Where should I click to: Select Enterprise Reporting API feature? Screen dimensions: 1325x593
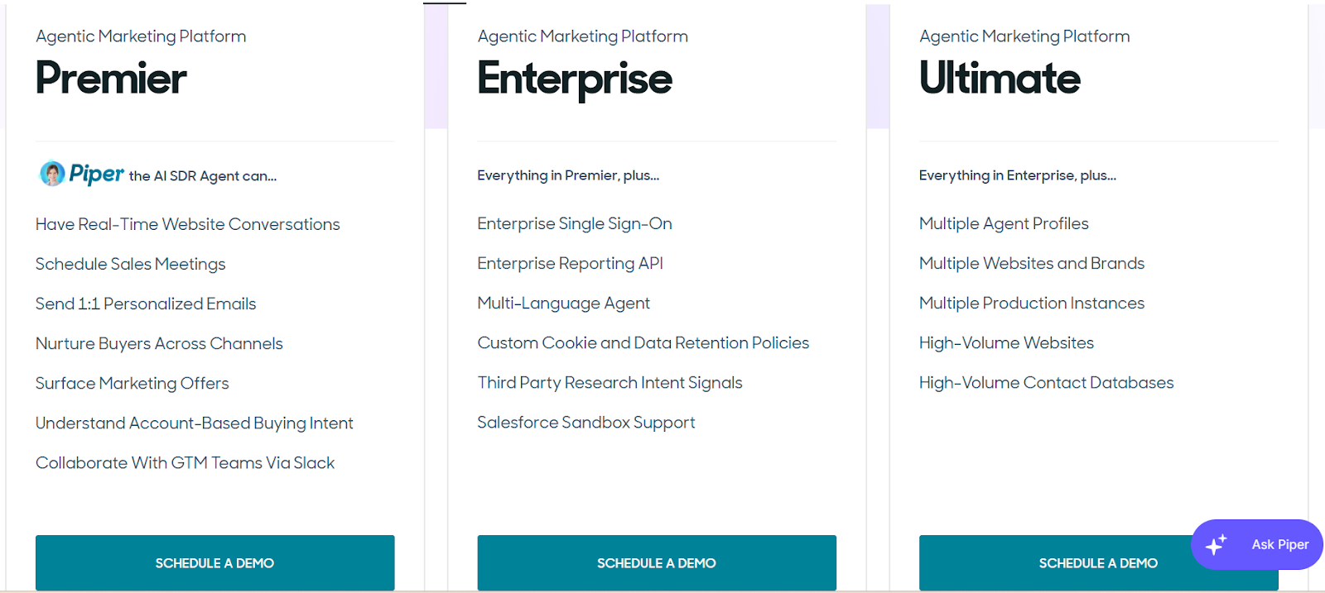tap(570, 263)
